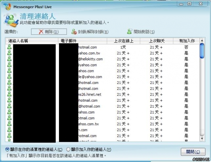Sort by 電子郵件 column header
Screen dimensions: 211x162
point(82,41)
